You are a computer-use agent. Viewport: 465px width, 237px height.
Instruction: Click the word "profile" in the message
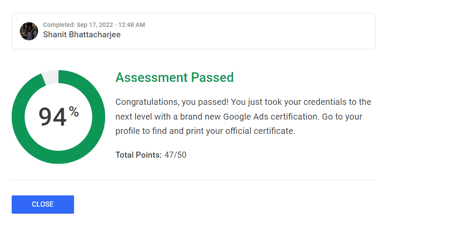pos(129,131)
